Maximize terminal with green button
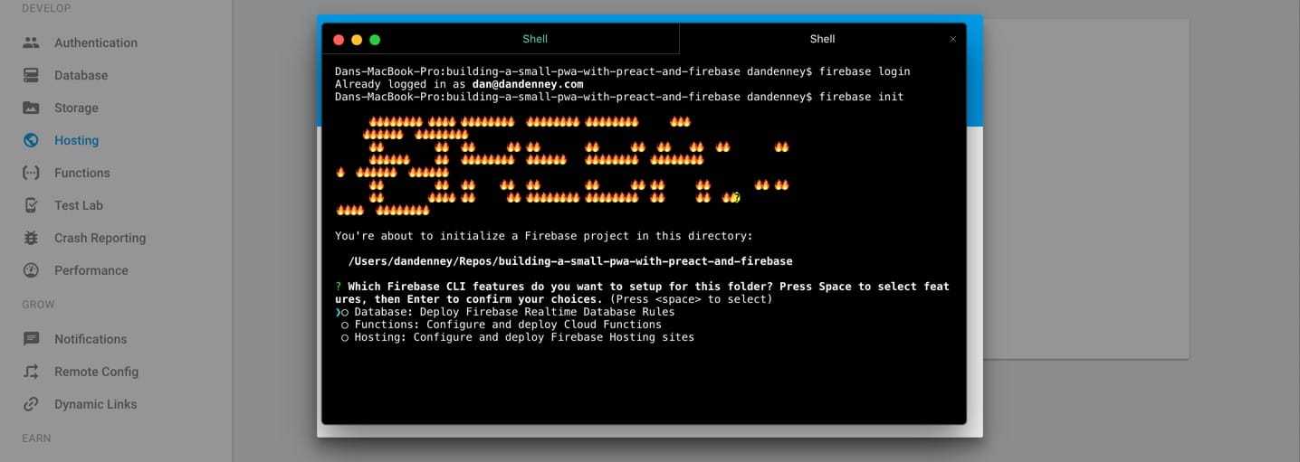The height and width of the screenshot is (462, 1300). (375, 40)
